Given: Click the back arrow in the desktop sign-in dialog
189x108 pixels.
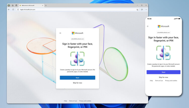Looking at the screenshot, I should pos(60,33).
